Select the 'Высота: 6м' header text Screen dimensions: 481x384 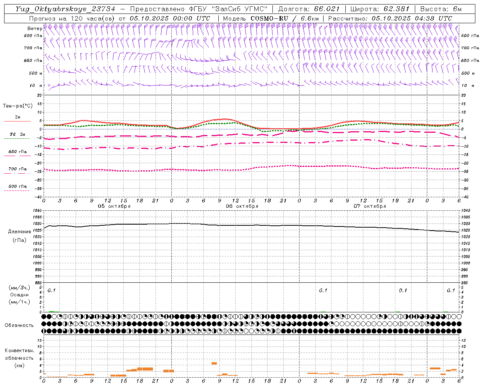tap(440, 9)
